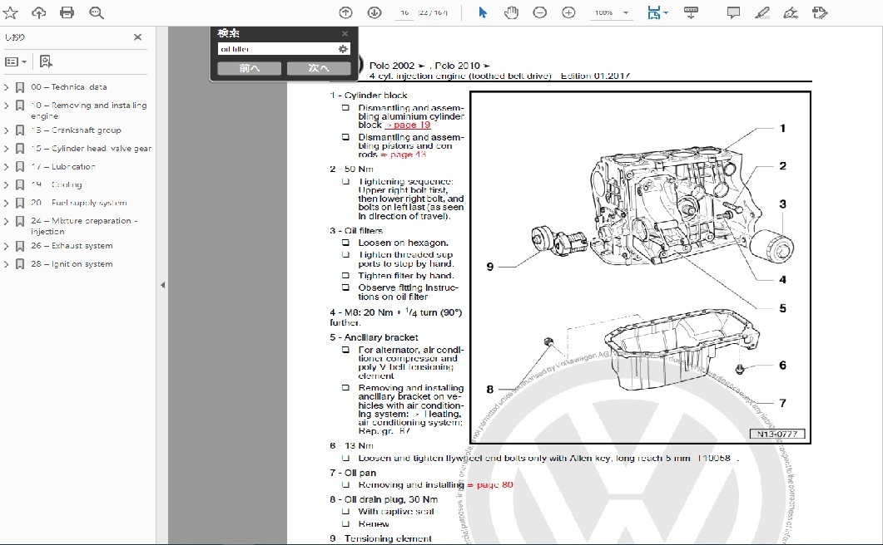Expand the 15 – Cylinder head bookmark

click(x=6, y=149)
